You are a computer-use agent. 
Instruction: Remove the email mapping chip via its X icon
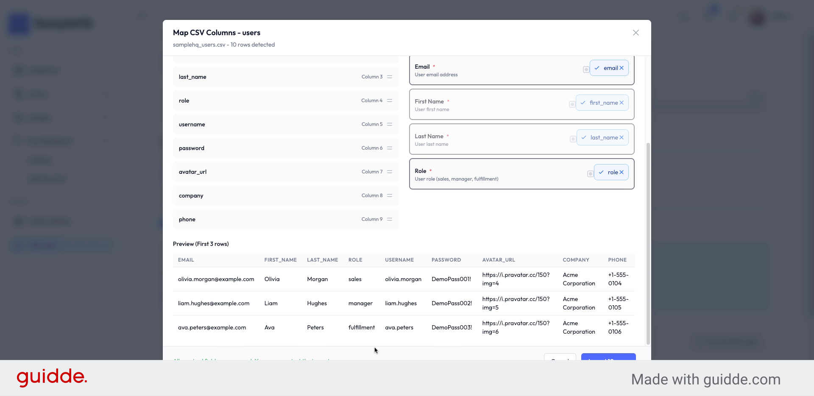(622, 68)
